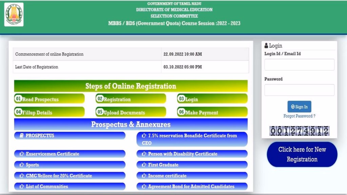Open the First Graduate annexure
Viewport: 347px width, 195px height.
192,165
